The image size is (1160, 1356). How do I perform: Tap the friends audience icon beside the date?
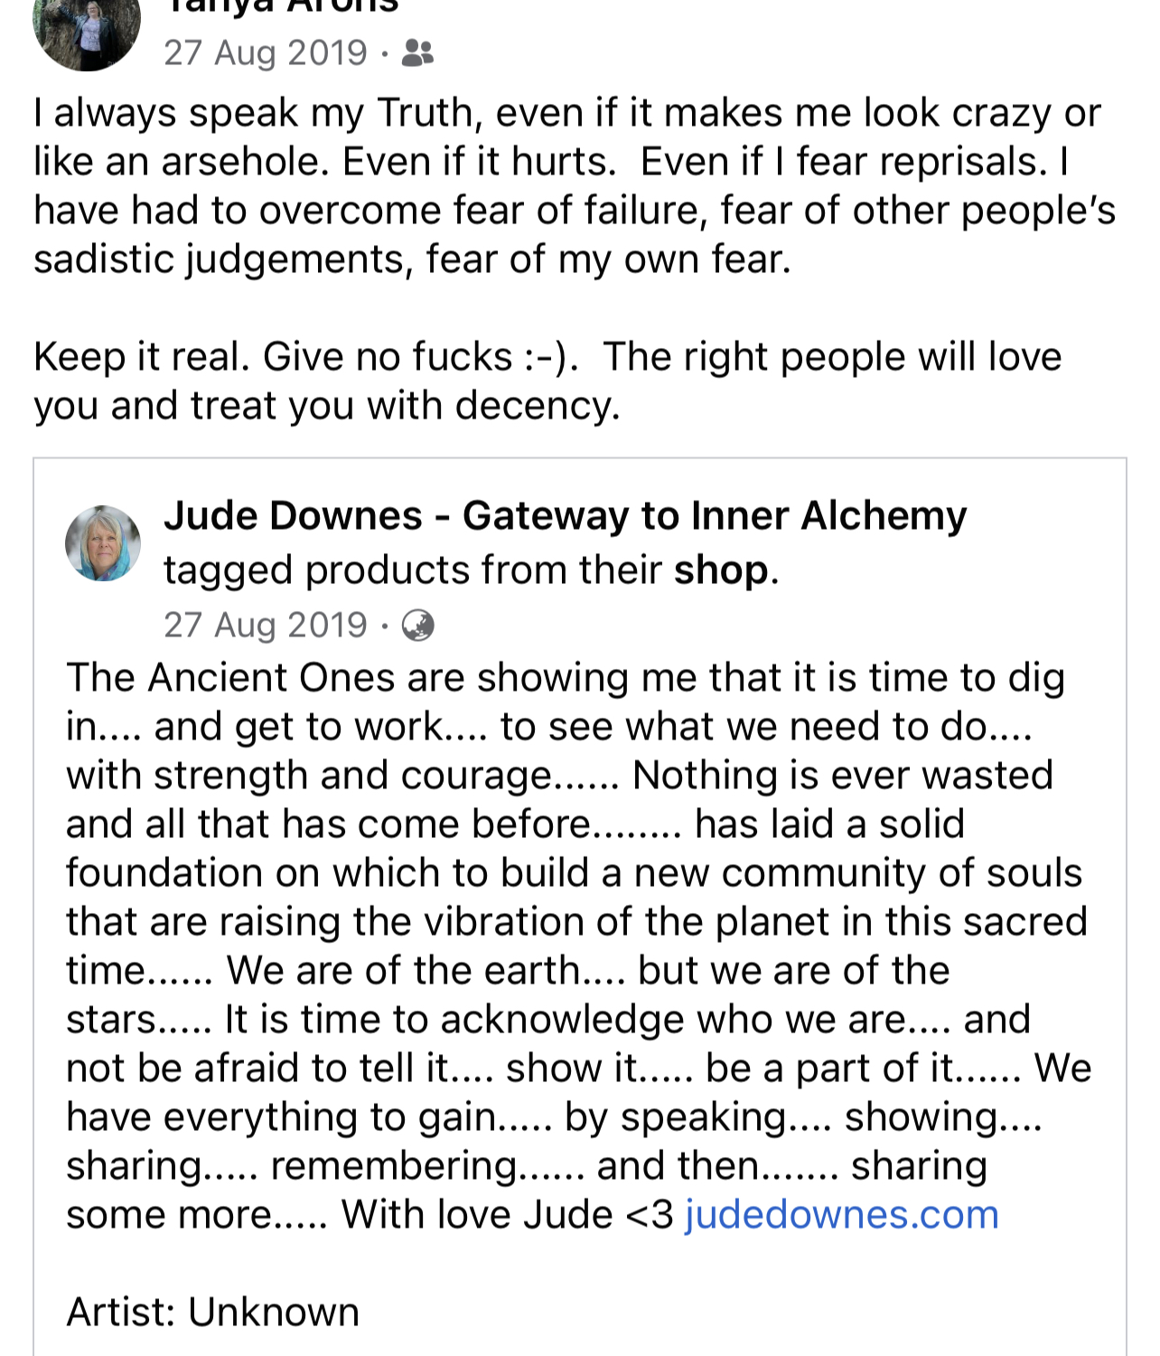tap(417, 53)
